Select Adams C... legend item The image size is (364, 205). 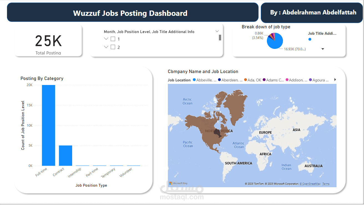274,80
